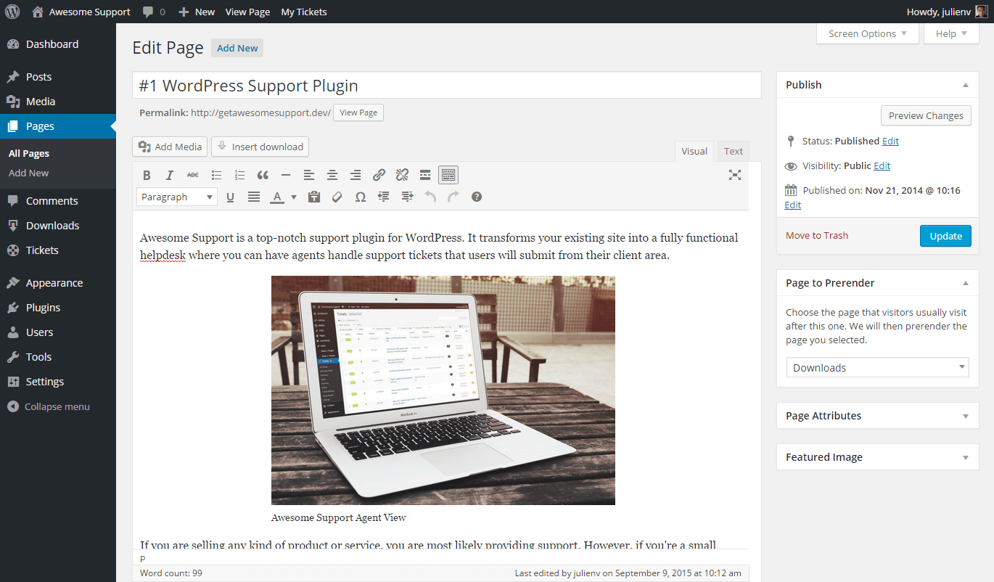Image resolution: width=994 pixels, height=582 pixels.
Task: Open the comments bubble in the admin bar
Action: pyautogui.click(x=154, y=12)
